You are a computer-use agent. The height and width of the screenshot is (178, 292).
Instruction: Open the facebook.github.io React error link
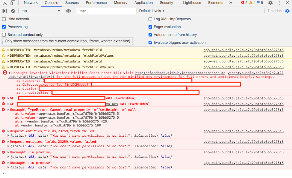tap(180, 73)
